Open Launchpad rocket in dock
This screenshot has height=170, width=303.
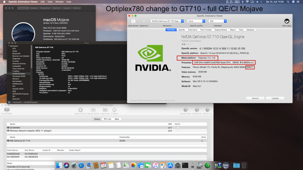[x=74, y=165]
